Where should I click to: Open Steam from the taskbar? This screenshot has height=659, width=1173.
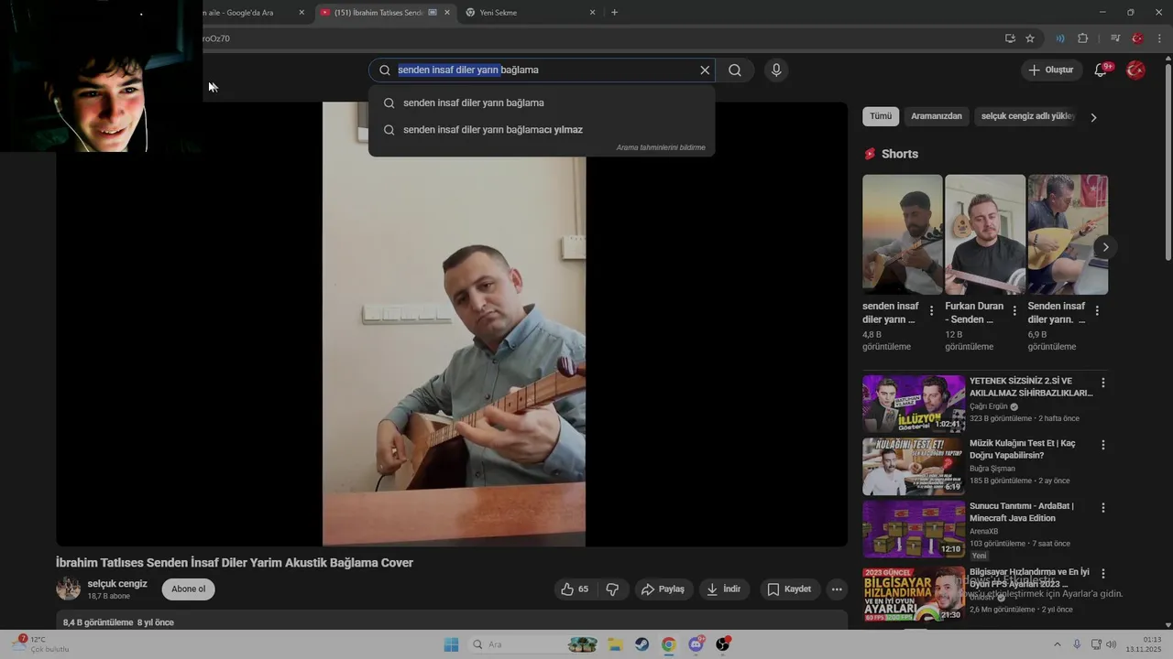tap(641, 644)
